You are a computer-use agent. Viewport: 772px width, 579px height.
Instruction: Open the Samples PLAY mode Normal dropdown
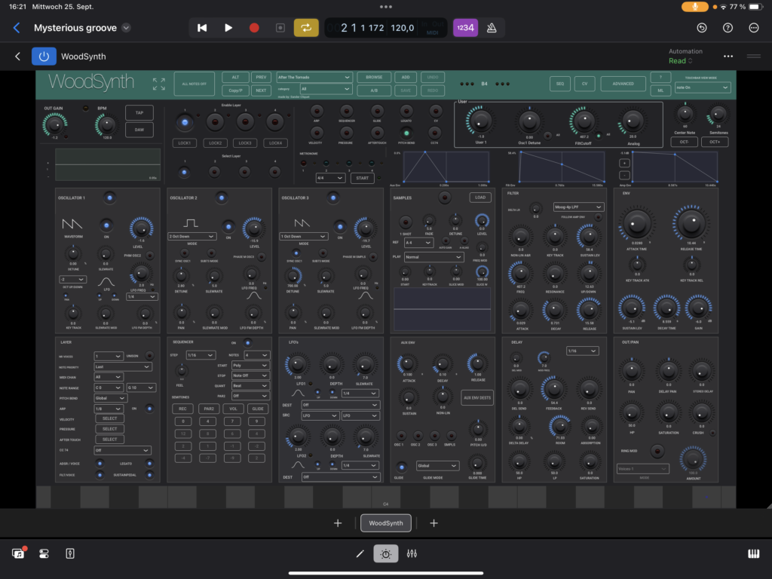click(x=433, y=257)
